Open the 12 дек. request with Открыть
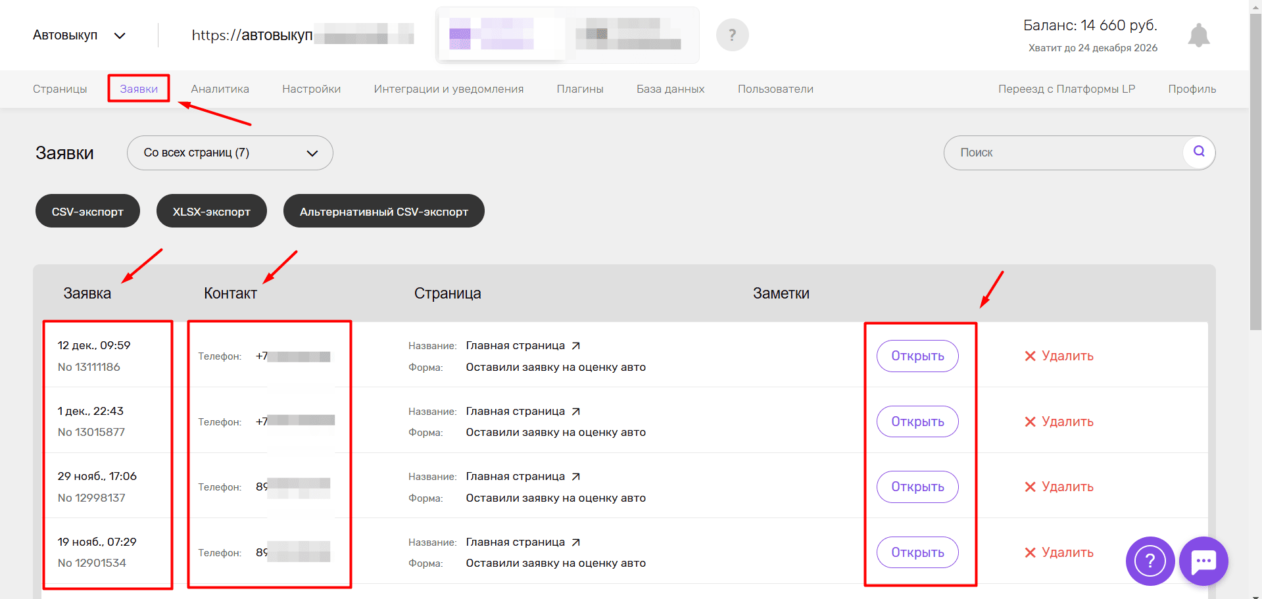This screenshot has width=1262, height=599. [917, 356]
